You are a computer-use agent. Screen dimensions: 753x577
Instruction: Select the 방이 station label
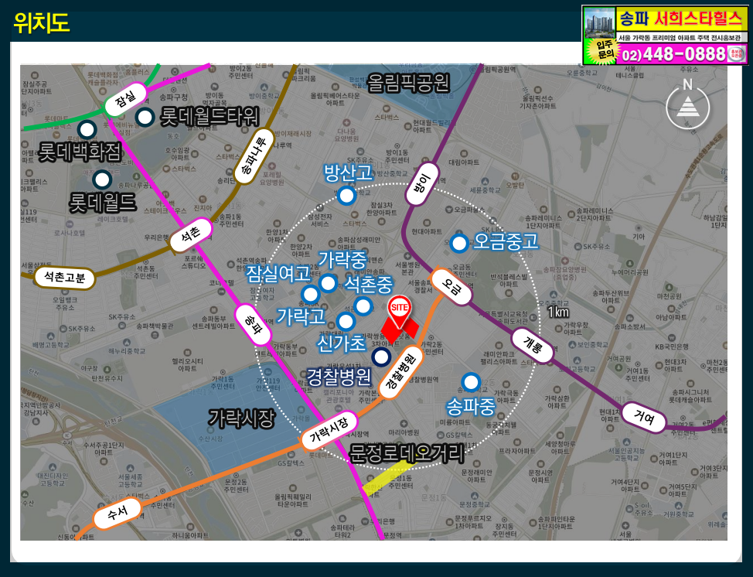tap(423, 185)
